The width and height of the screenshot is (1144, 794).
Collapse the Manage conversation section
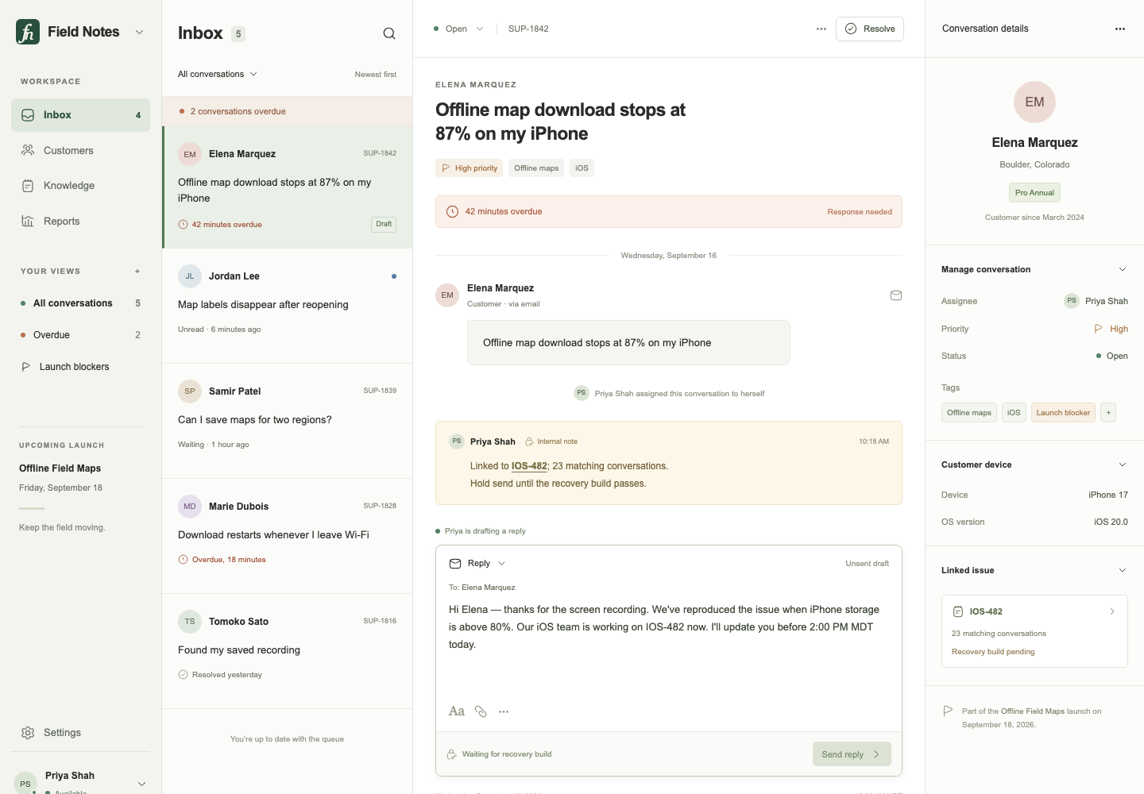(x=1123, y=270)
